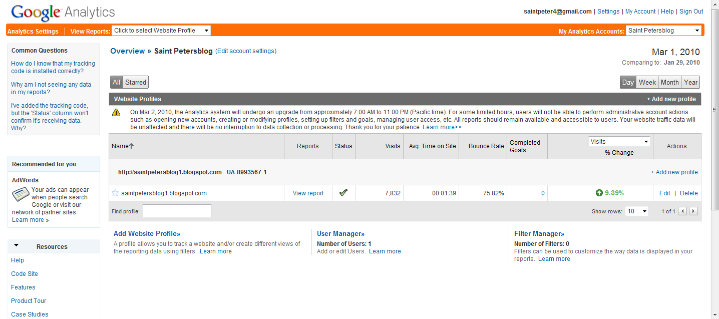Open Add Website Profile
The height and width of the screenshot is (319, 719).
pyautogui.click(x=146, y=233)
